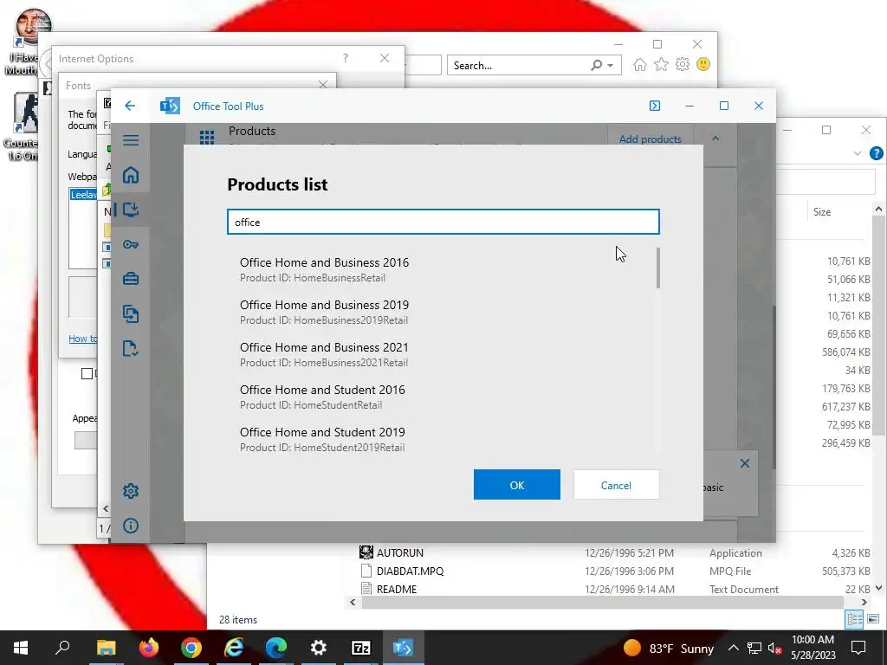Select Office Home and Student 2016
This screenshot has height=665, width=887.
[x=443, y=397]
